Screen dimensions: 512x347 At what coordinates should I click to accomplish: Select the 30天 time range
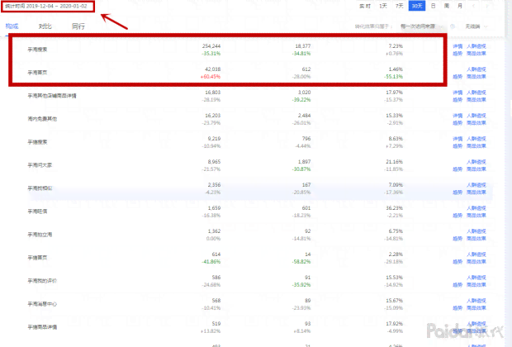point(417,7)
